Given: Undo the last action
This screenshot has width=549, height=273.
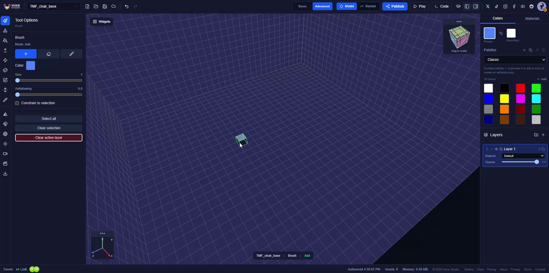Looking at the screenshot, I should (127, 6).
